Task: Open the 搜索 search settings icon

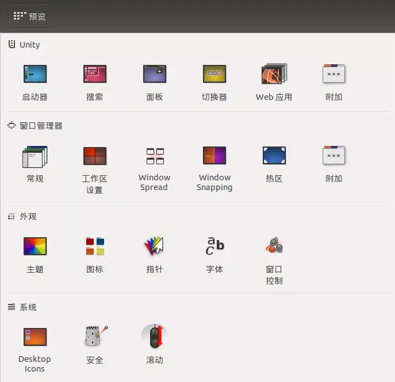Action: click(95, 74)
